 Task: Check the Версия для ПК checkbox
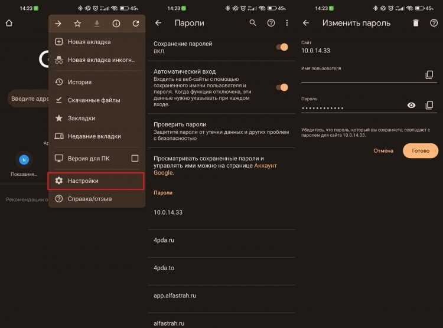pyautogui.click(x=135, y=158)
